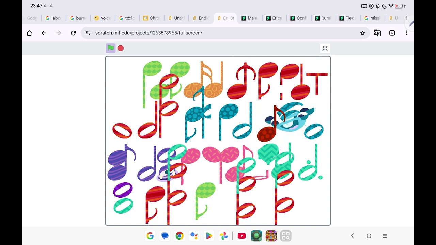Image resolution: width=436 pixels, height=245 pixels.
Task: Open Google Photos in the dock
Action: (223, 236)
